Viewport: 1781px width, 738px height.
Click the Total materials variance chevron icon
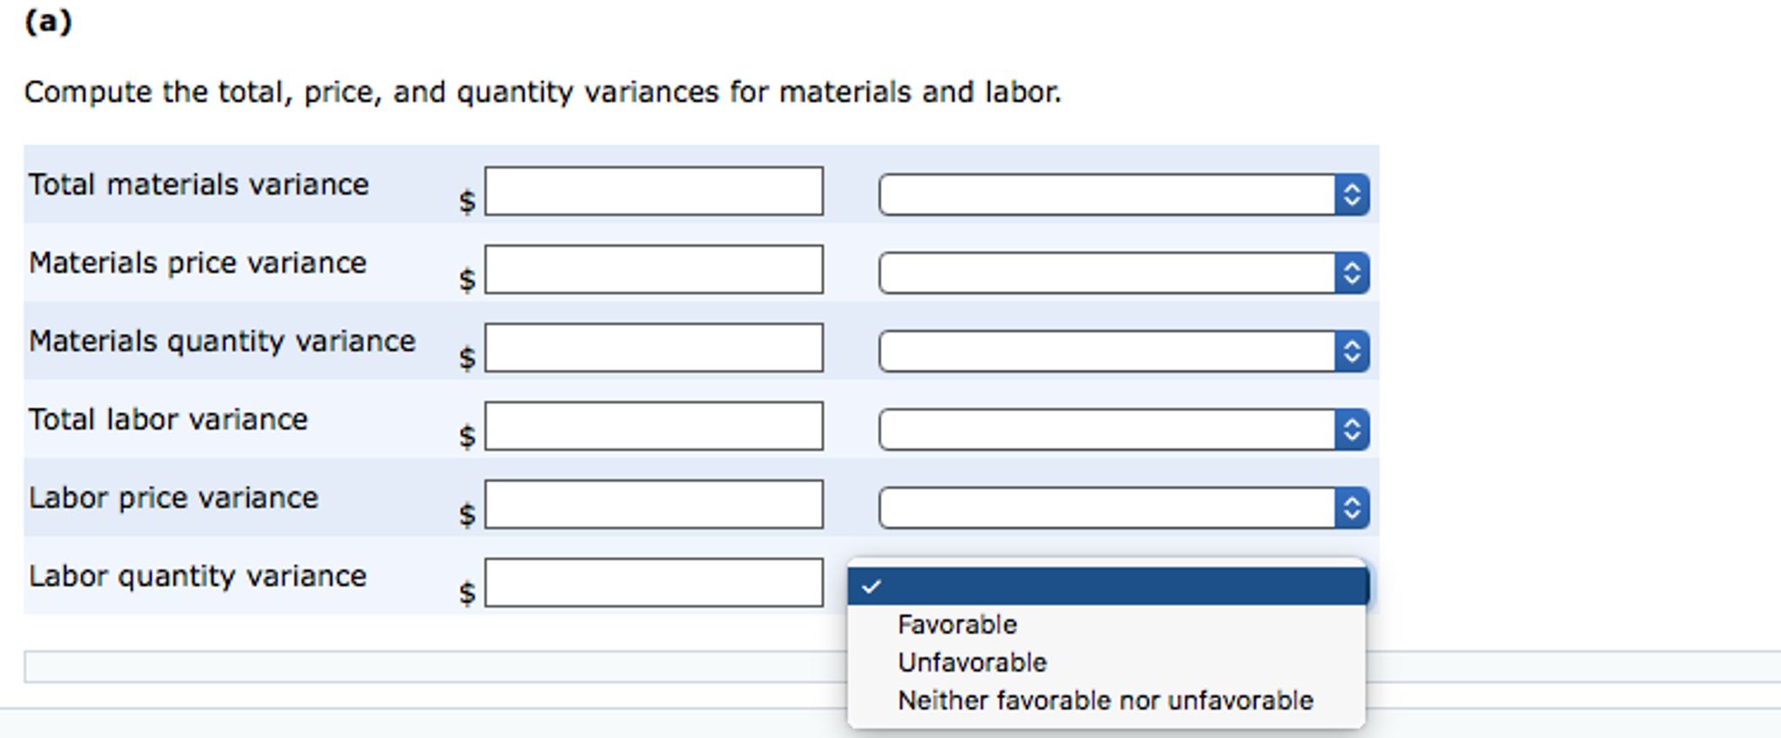click(x=1350, y=193)
